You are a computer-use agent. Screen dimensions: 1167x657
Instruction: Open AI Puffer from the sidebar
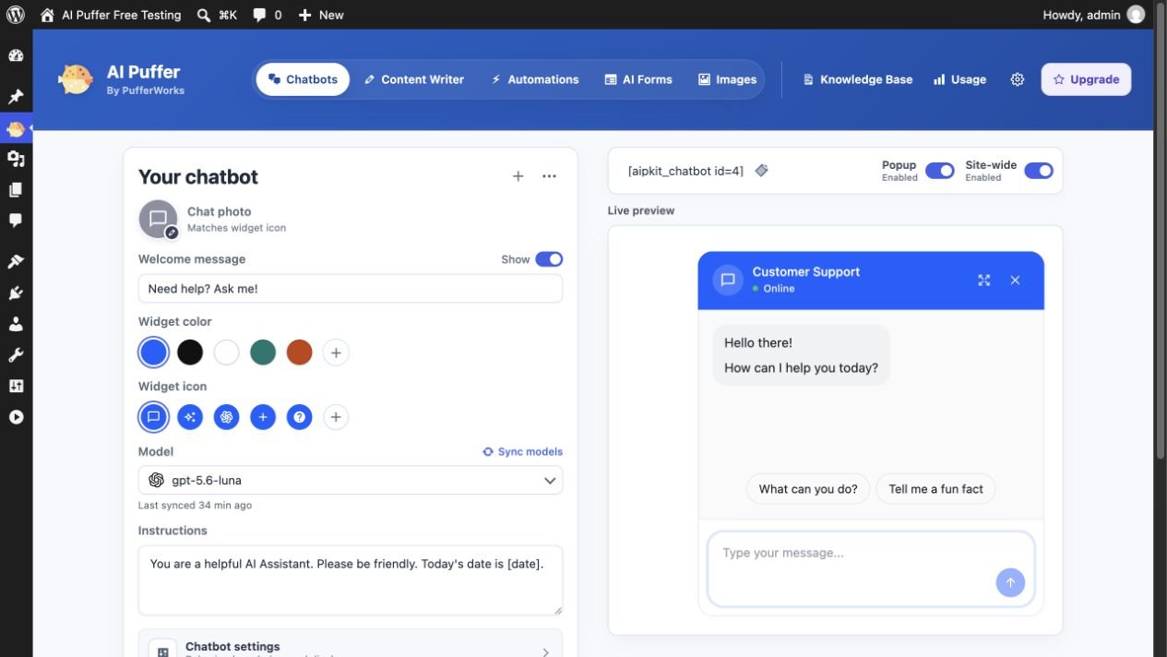point(16,129)
